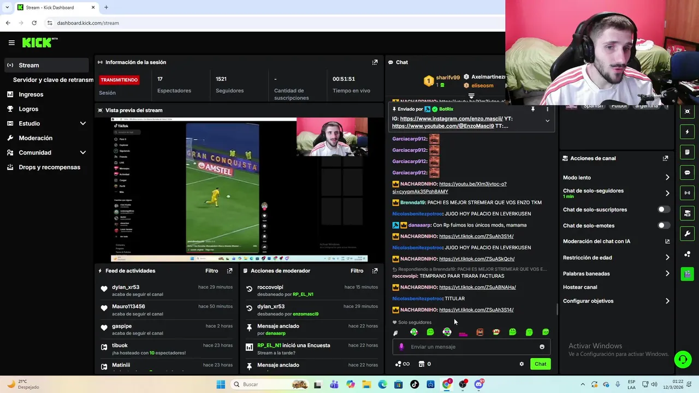Click the Enviar un mensaje field
Image resolution: width=699 pixels, height=393 pixels.
click(x=471, y=347)
